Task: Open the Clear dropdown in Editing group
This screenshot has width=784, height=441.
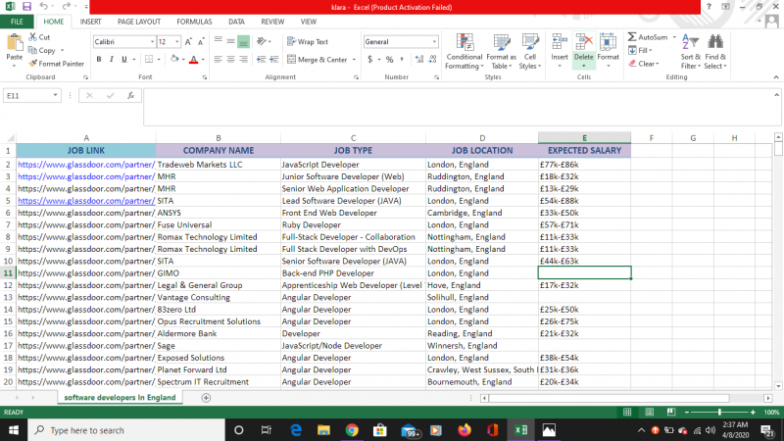Action: (644, 64)
